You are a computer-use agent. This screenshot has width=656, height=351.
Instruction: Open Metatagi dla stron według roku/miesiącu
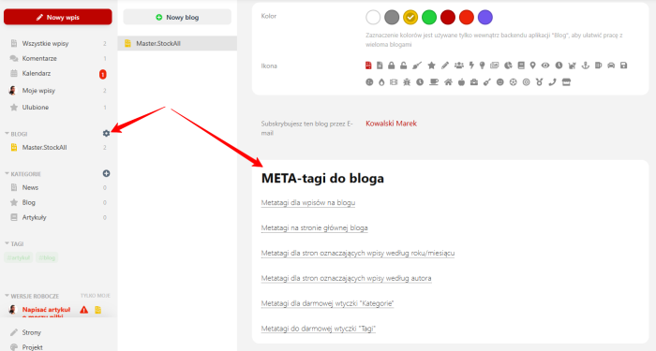click(x=358, y=253)
